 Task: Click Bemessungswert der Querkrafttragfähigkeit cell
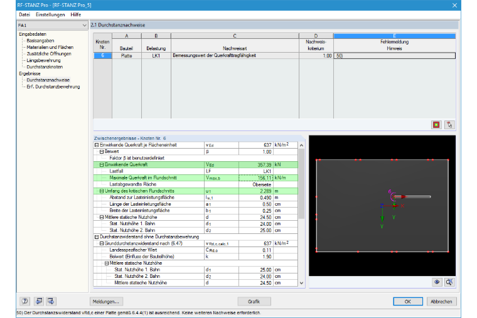point(235,56)
